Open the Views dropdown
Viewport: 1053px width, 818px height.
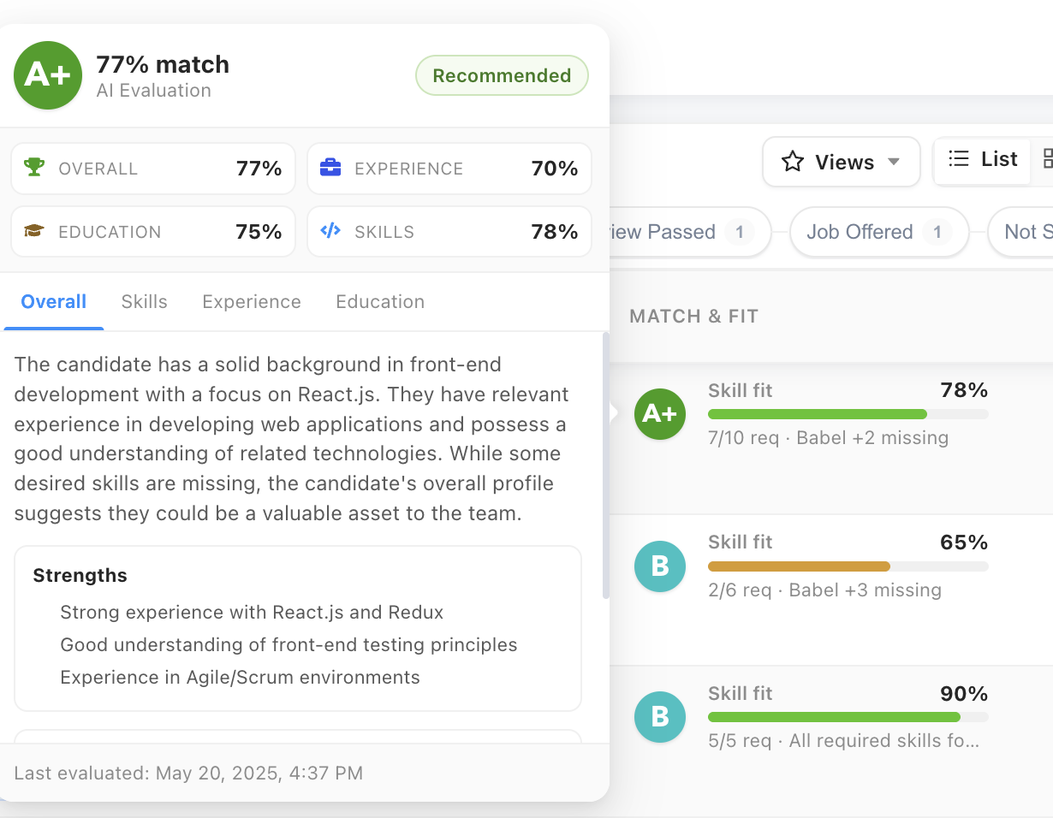click(842, 162)
